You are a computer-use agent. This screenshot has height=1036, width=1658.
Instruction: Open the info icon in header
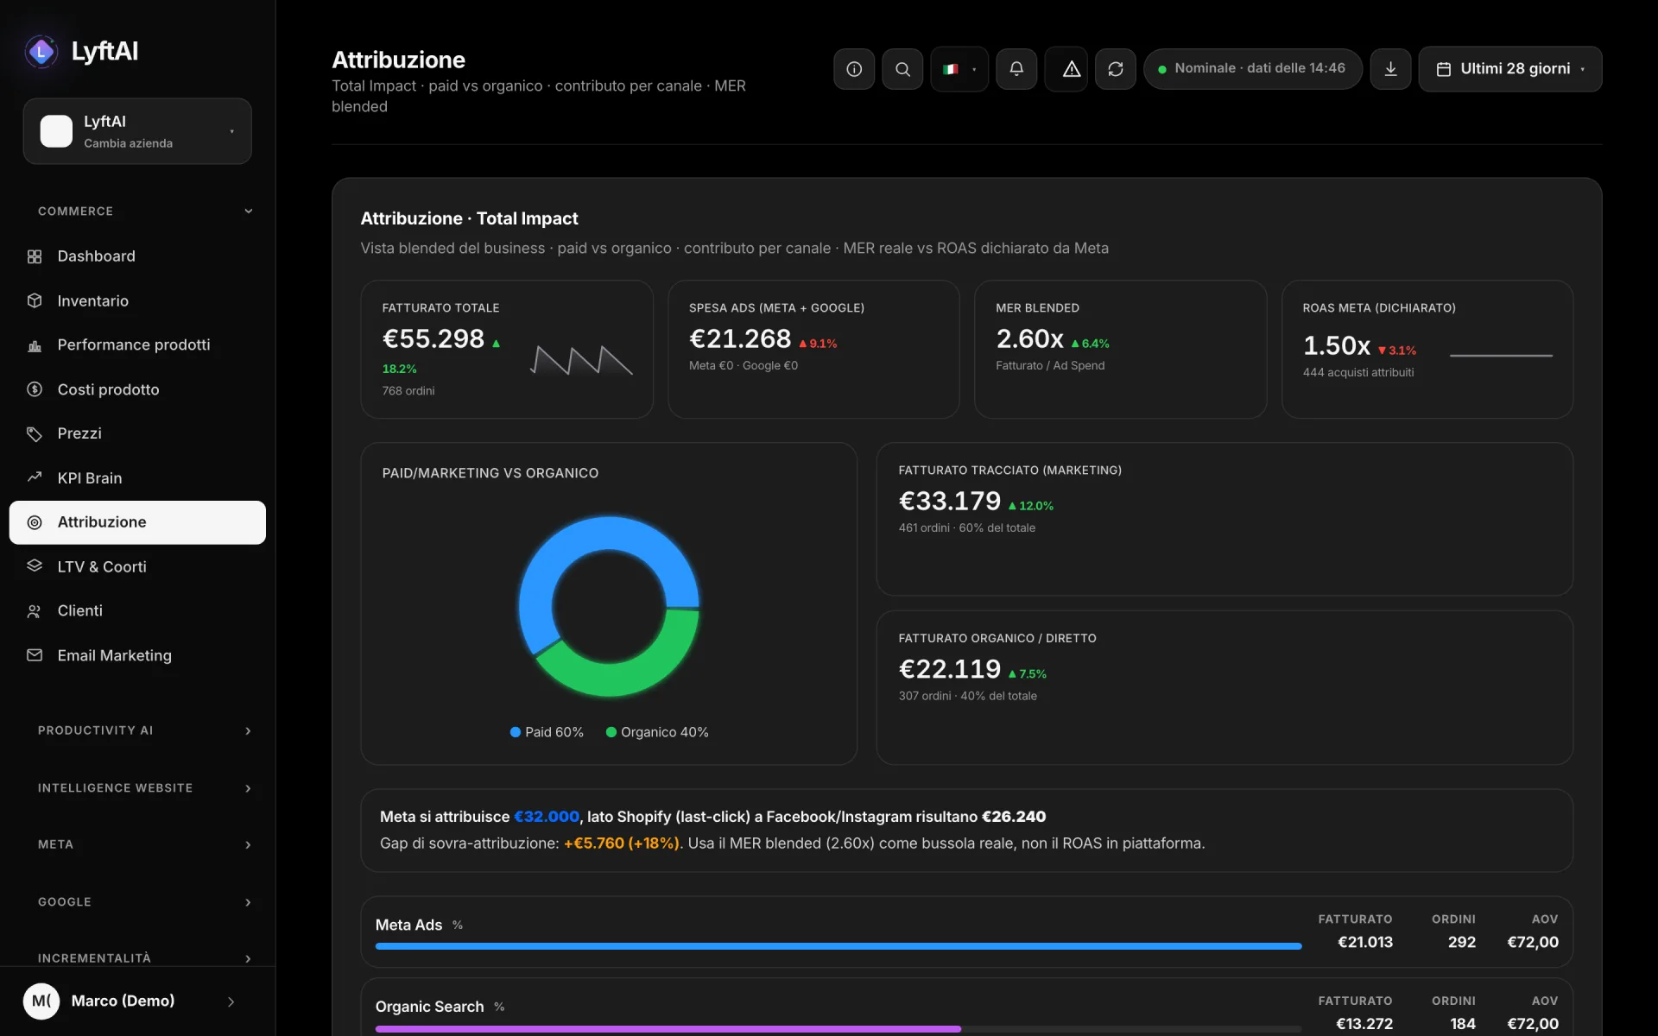(854, 69)
